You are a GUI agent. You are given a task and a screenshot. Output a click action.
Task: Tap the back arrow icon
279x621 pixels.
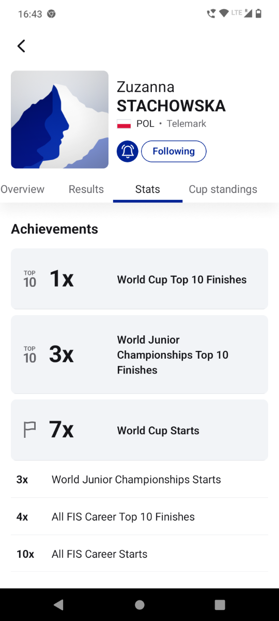(21, 46)
